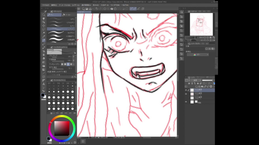Select the Move Layer tool
The image size is (259, 145).
[44, 26]
